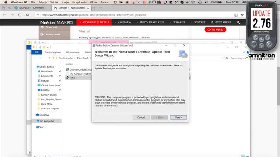Sort files by Nazwa column
Viewport: 280px width, 157px height.
pyautogui.click(x=69, y=64)
